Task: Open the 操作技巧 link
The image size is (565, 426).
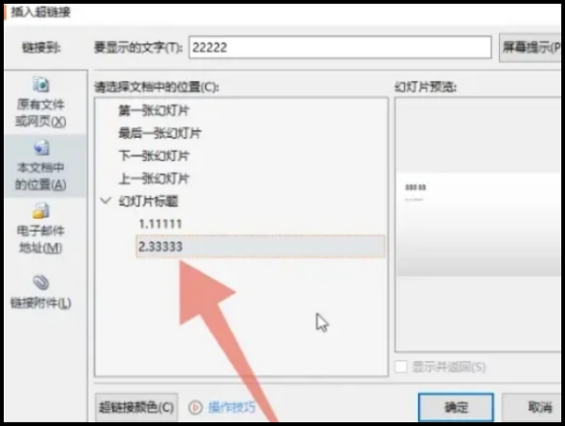Action: tap(232, 407)
